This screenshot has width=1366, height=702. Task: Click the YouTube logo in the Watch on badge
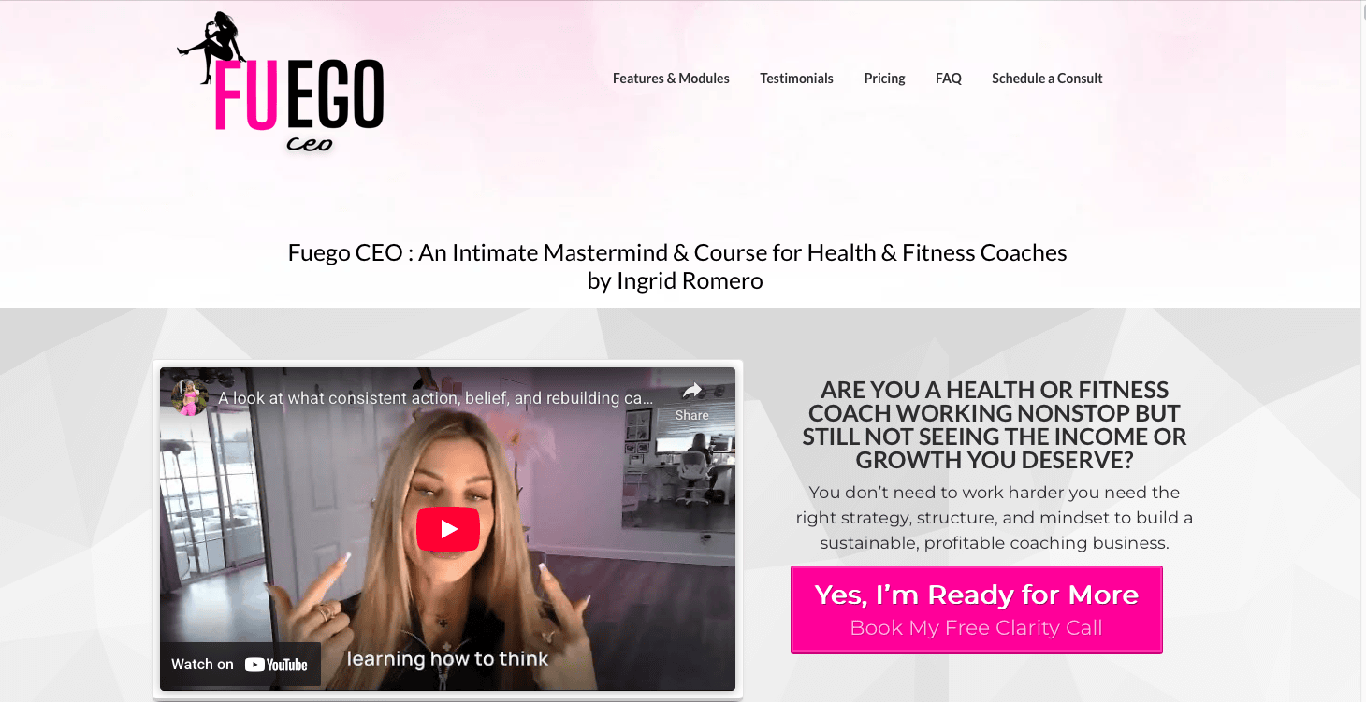pos(276,665)
